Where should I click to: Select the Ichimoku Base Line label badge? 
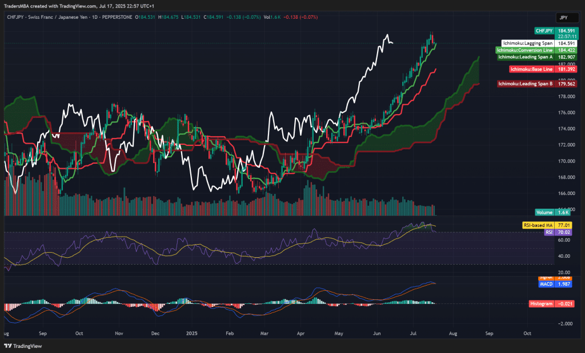coord(532,69)
